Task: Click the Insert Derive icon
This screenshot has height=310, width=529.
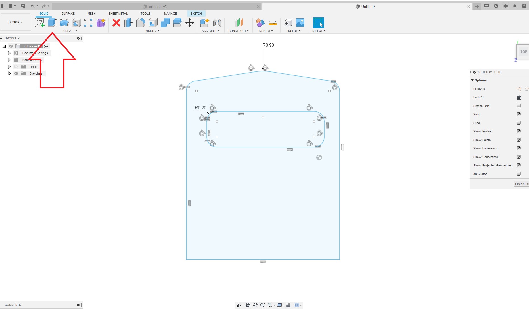Action: pos(288,23)
